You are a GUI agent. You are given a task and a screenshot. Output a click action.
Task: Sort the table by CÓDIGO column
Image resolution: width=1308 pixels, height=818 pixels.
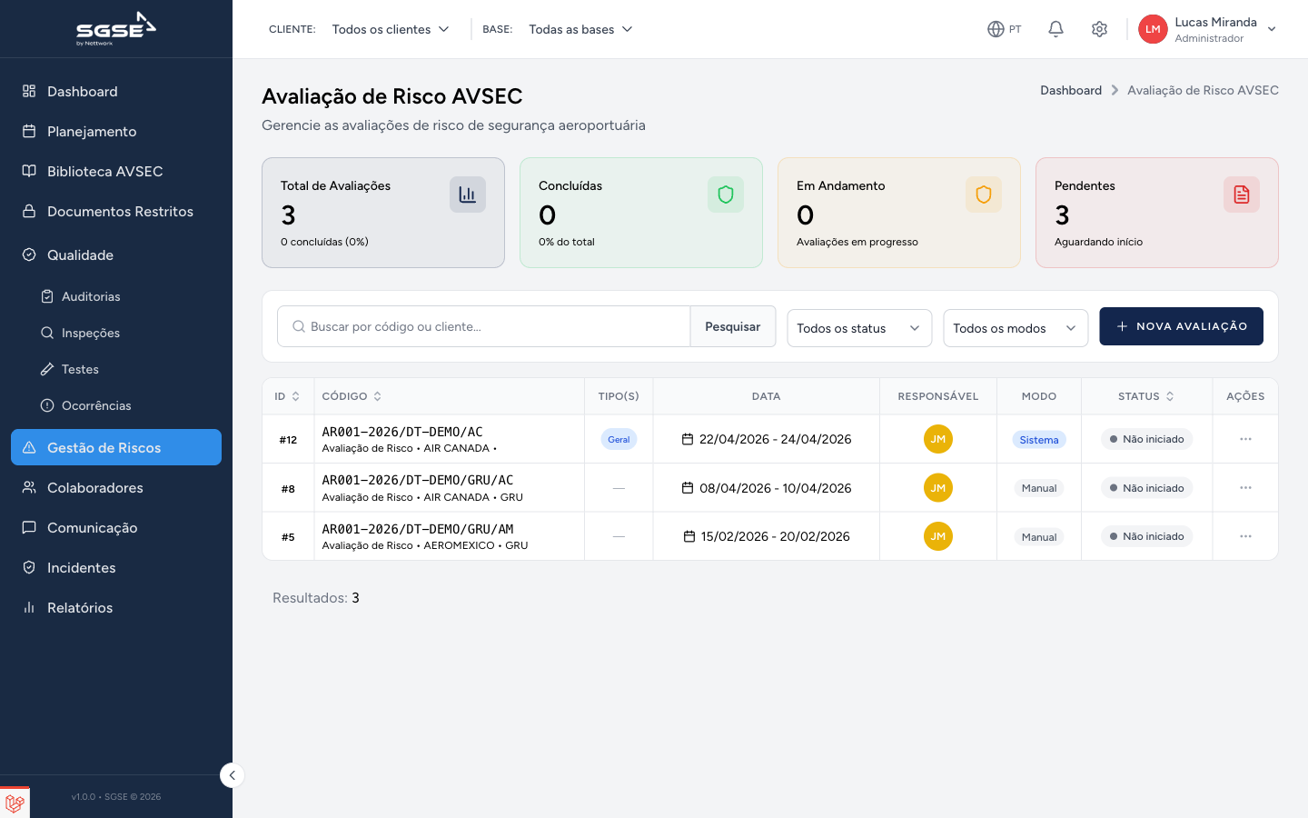pos(352,396)
